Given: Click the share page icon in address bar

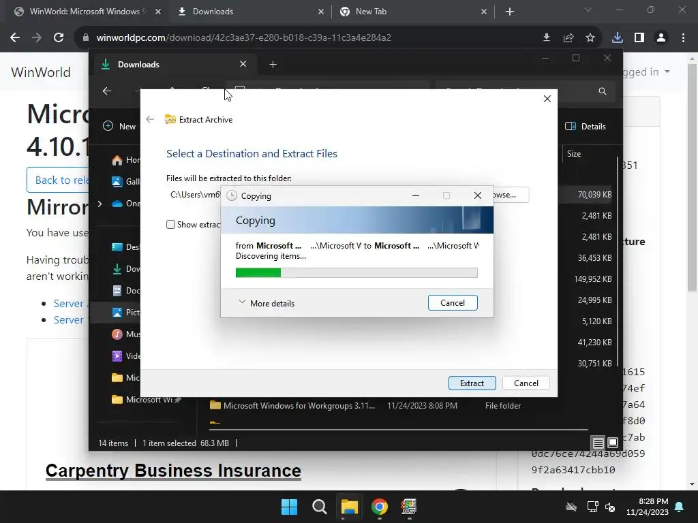Looking at the screenshot, I should coord(568,38).
